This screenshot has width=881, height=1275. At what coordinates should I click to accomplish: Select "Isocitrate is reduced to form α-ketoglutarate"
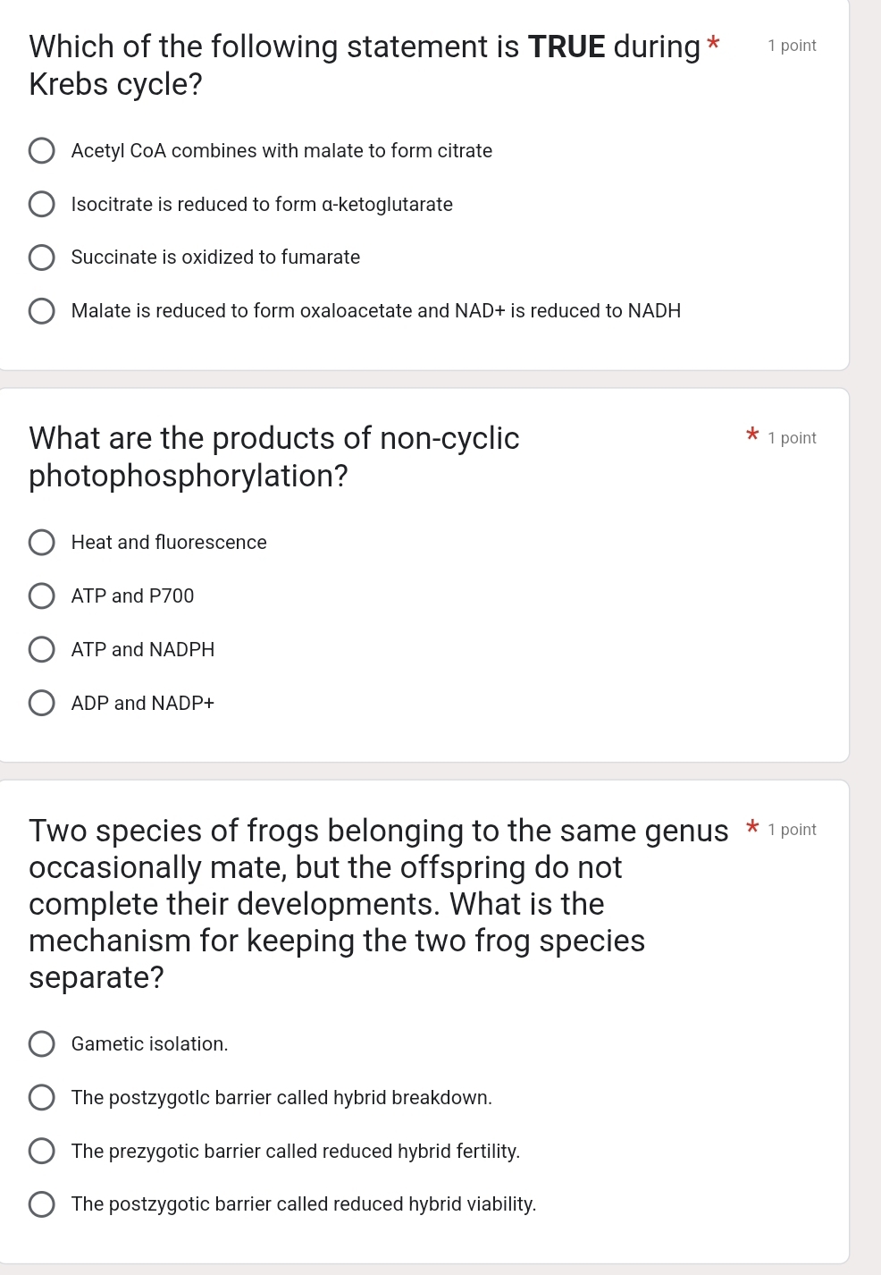coord(42,204)
